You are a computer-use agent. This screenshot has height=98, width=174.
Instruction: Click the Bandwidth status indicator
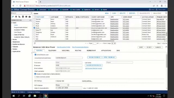click(x=64, y=10)
